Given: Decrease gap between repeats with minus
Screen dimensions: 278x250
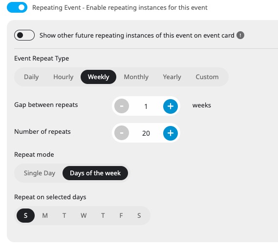Looking at the screenshot, I should [122, 106].
